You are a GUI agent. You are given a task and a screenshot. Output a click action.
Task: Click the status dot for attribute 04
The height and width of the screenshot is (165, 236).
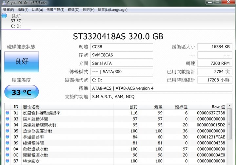coord(7,125)
